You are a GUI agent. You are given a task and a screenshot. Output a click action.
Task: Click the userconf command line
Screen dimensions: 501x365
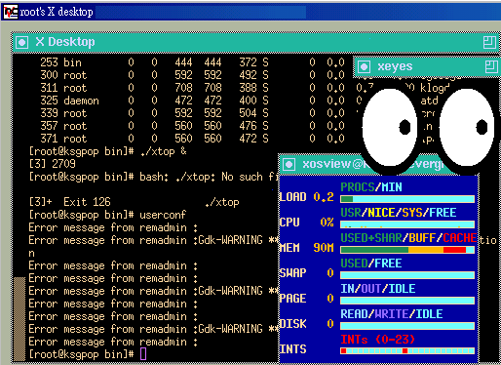(x=107, y=215)
